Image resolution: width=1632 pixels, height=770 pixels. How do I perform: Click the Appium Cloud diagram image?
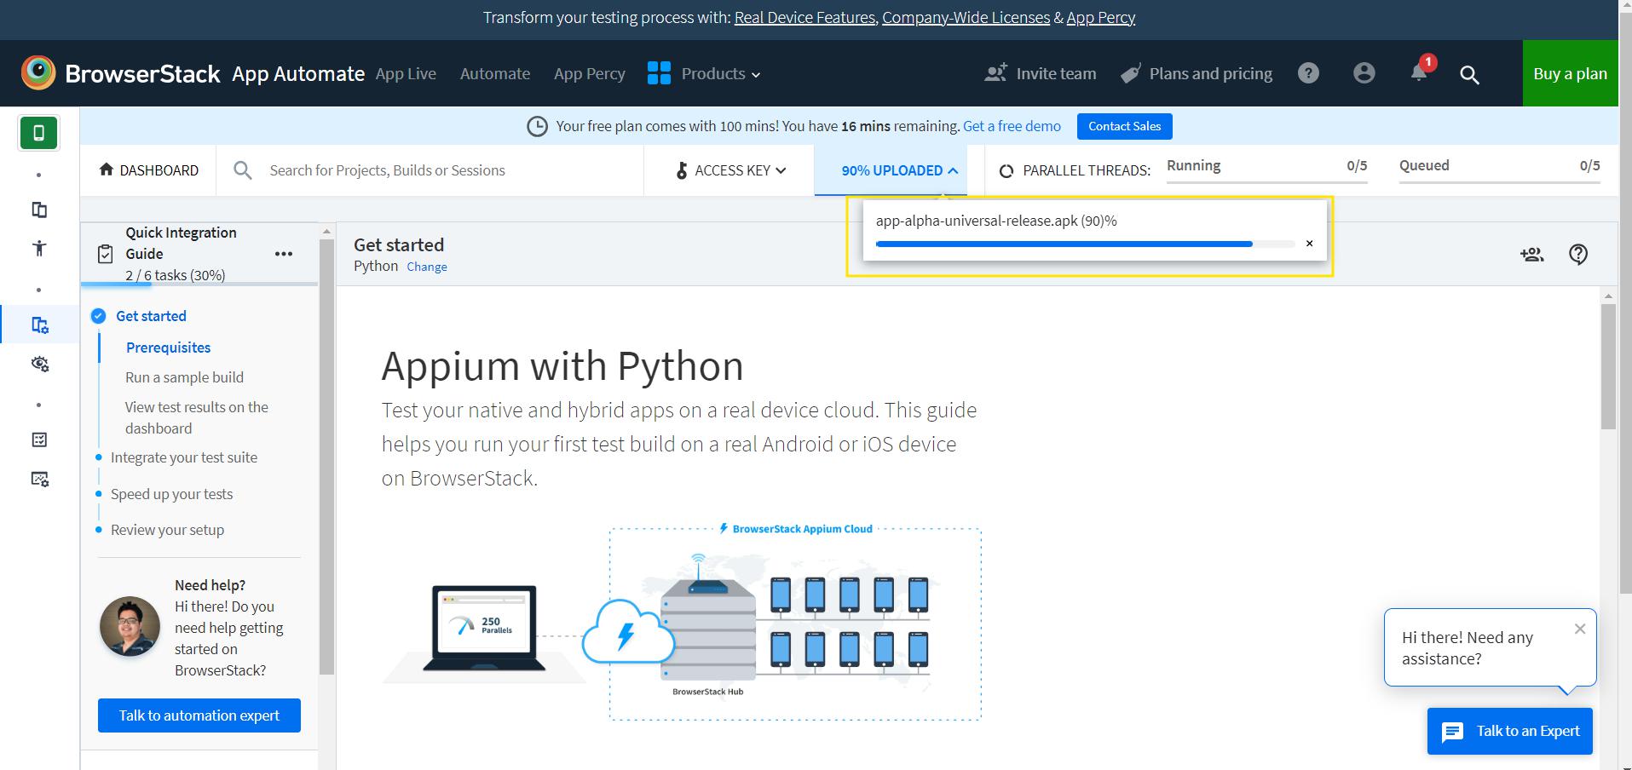click(x=682, y=622)
